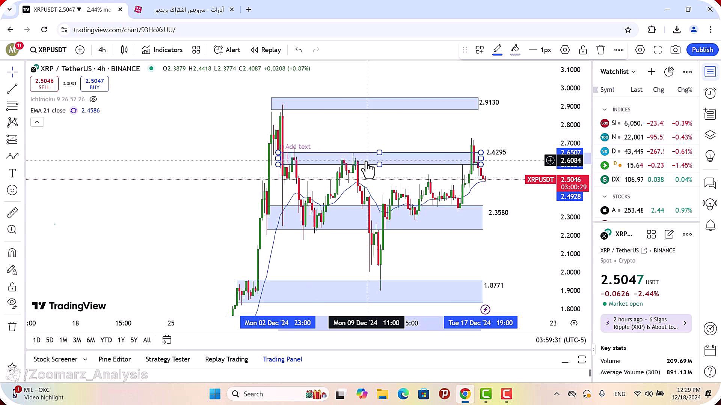Screen dimensions: 721x405
Task: Delete the selected rectangle drawing
Action: [x=601, y=50]
